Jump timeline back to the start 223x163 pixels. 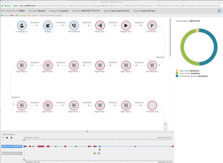(x=3, y=138)
